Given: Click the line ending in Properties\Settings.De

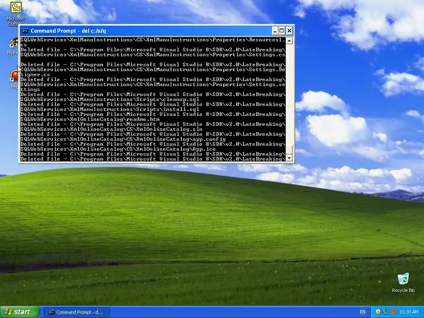Looking at the screenshot, I should (x=153, y=70).
